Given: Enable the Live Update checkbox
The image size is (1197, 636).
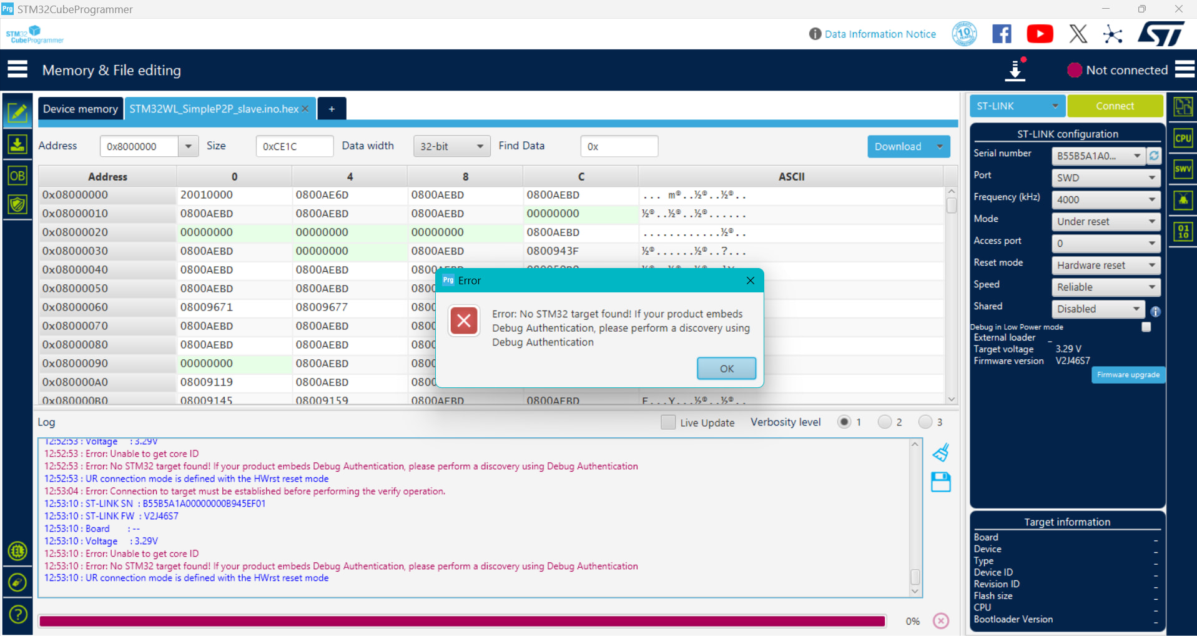Looking at the screenshot, I should click(x=668, y=422).
